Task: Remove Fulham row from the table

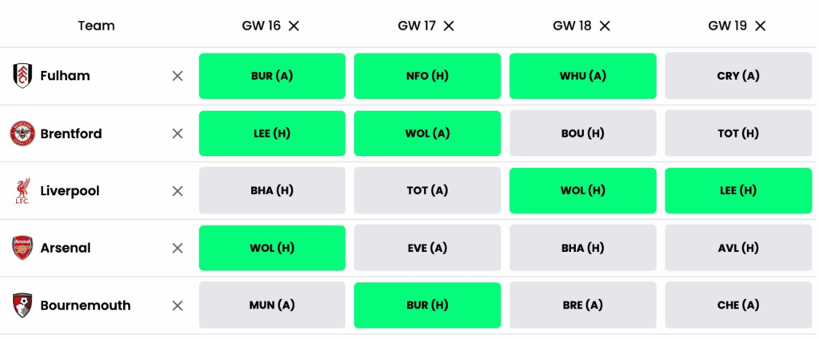Action: pyautogui.click(x=178, y=76)
